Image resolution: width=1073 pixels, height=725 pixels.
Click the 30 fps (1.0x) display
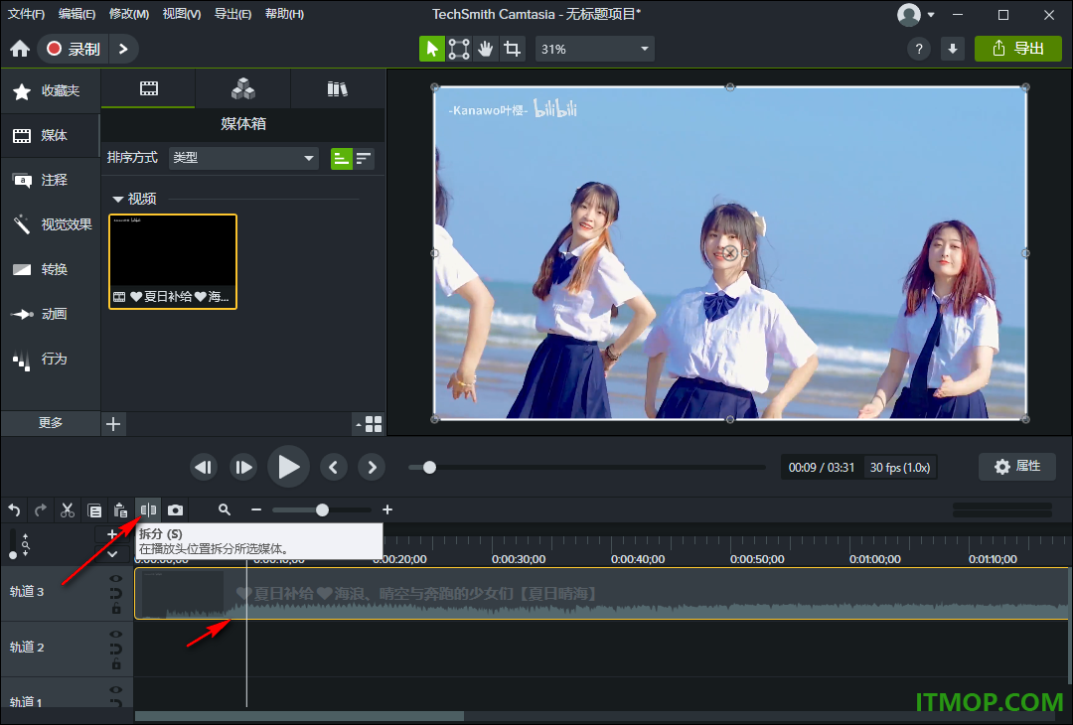[x=900, y=467]
